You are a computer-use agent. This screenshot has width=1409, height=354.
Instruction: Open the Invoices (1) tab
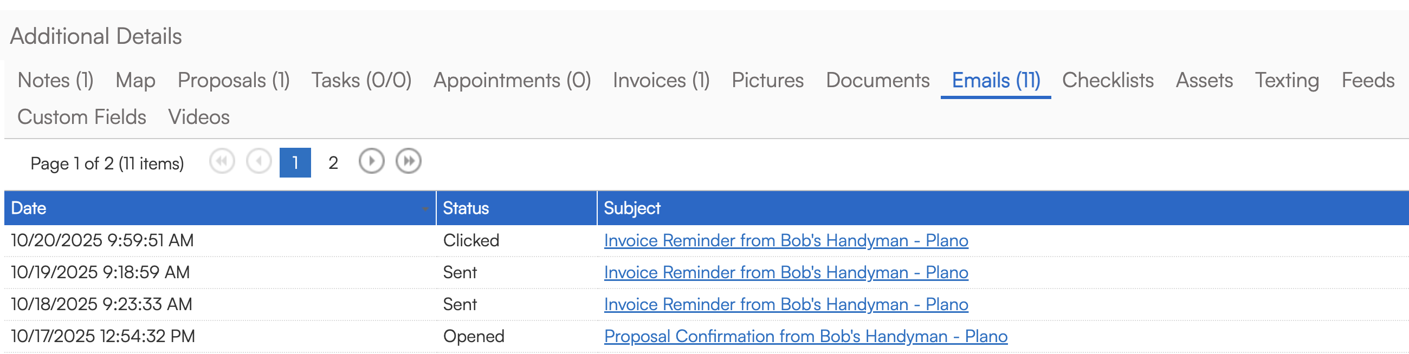(661, 81)
